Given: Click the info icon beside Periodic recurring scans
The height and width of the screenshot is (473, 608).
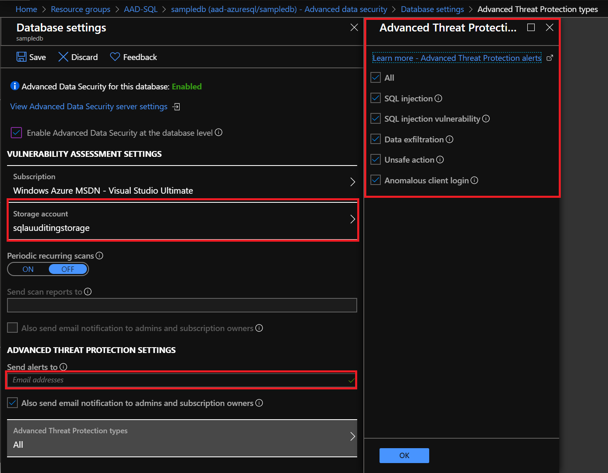Looking at the screenshot, I should click(x=99, y=255).
